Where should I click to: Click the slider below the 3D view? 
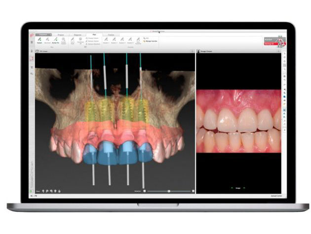(x=169, y=191)
